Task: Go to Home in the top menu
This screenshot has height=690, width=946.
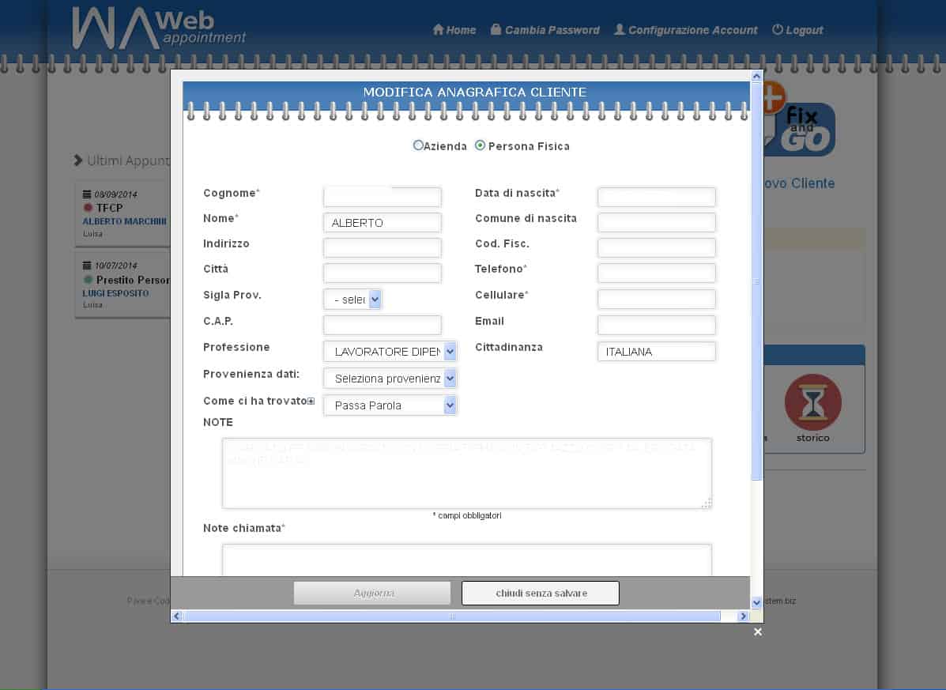Action: [x=454, y=30]
